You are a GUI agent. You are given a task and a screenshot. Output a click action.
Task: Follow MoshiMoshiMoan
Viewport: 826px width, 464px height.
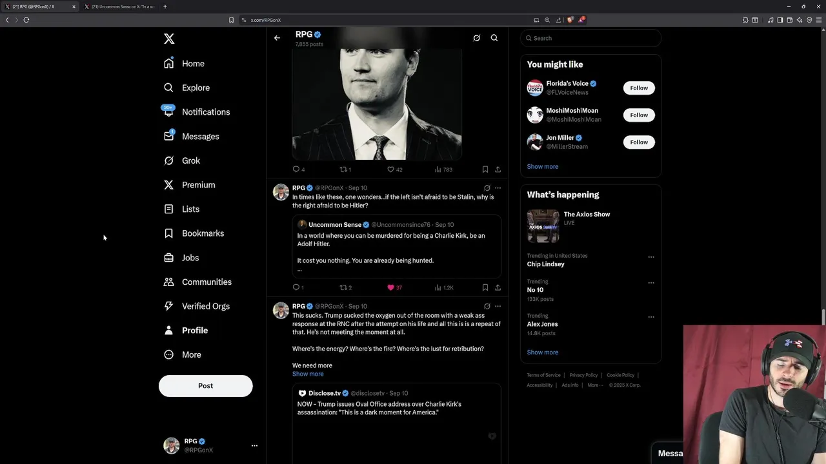639,115
